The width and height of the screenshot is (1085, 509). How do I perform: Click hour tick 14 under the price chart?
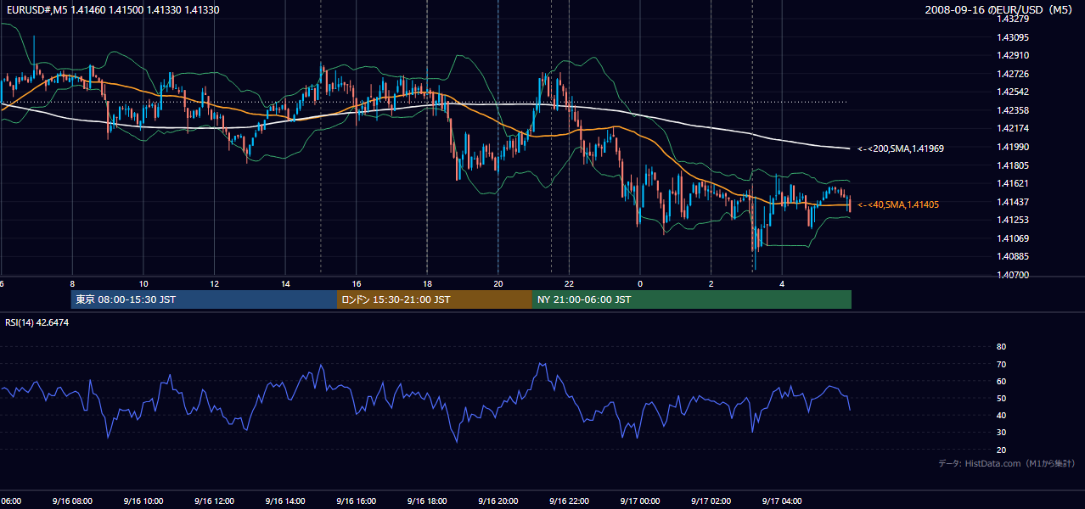click(285, 284)
